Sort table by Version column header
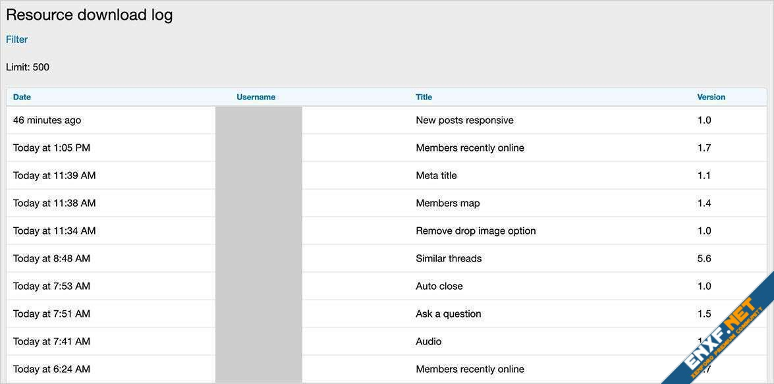Viewport: 774px width, 384px height. [x=711, y=97]
